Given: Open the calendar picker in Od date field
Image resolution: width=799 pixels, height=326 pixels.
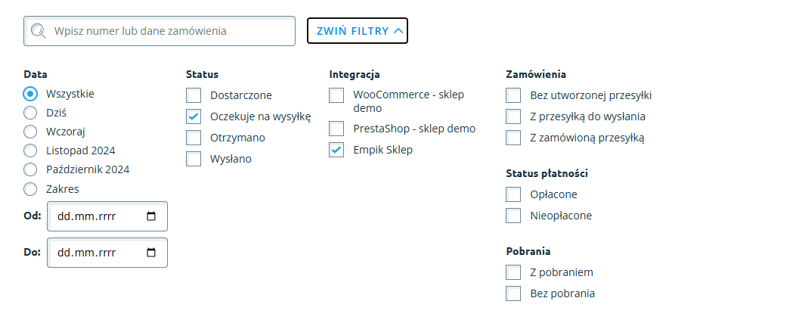Looking at the screenshot, I should pos(151,216).
